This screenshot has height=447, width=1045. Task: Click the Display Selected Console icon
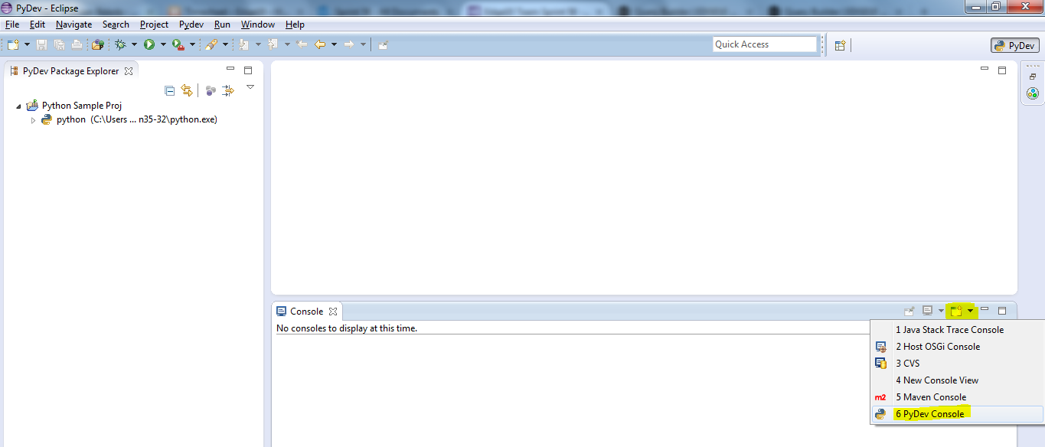(927, 310)
